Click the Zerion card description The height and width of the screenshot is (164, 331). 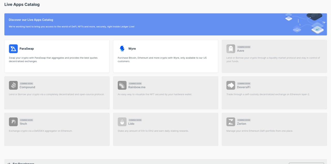[260, 131]
